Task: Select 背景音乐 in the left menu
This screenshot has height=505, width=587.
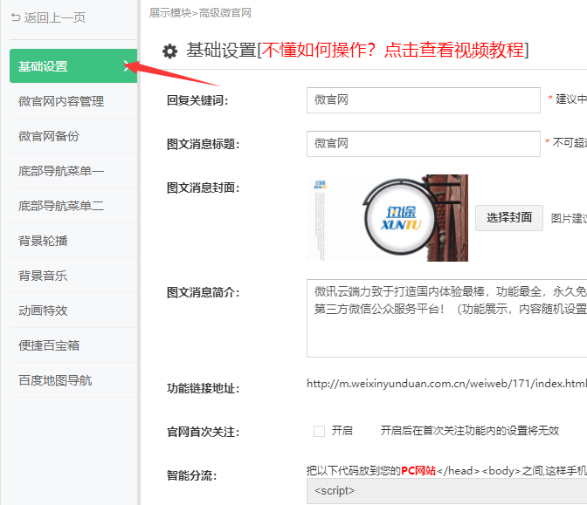Action: (x=43, y=276)
